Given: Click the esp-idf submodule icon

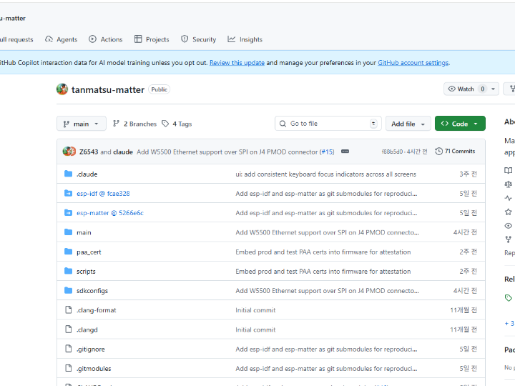Looking at the screenshot, I should click(x=69, y=193).
